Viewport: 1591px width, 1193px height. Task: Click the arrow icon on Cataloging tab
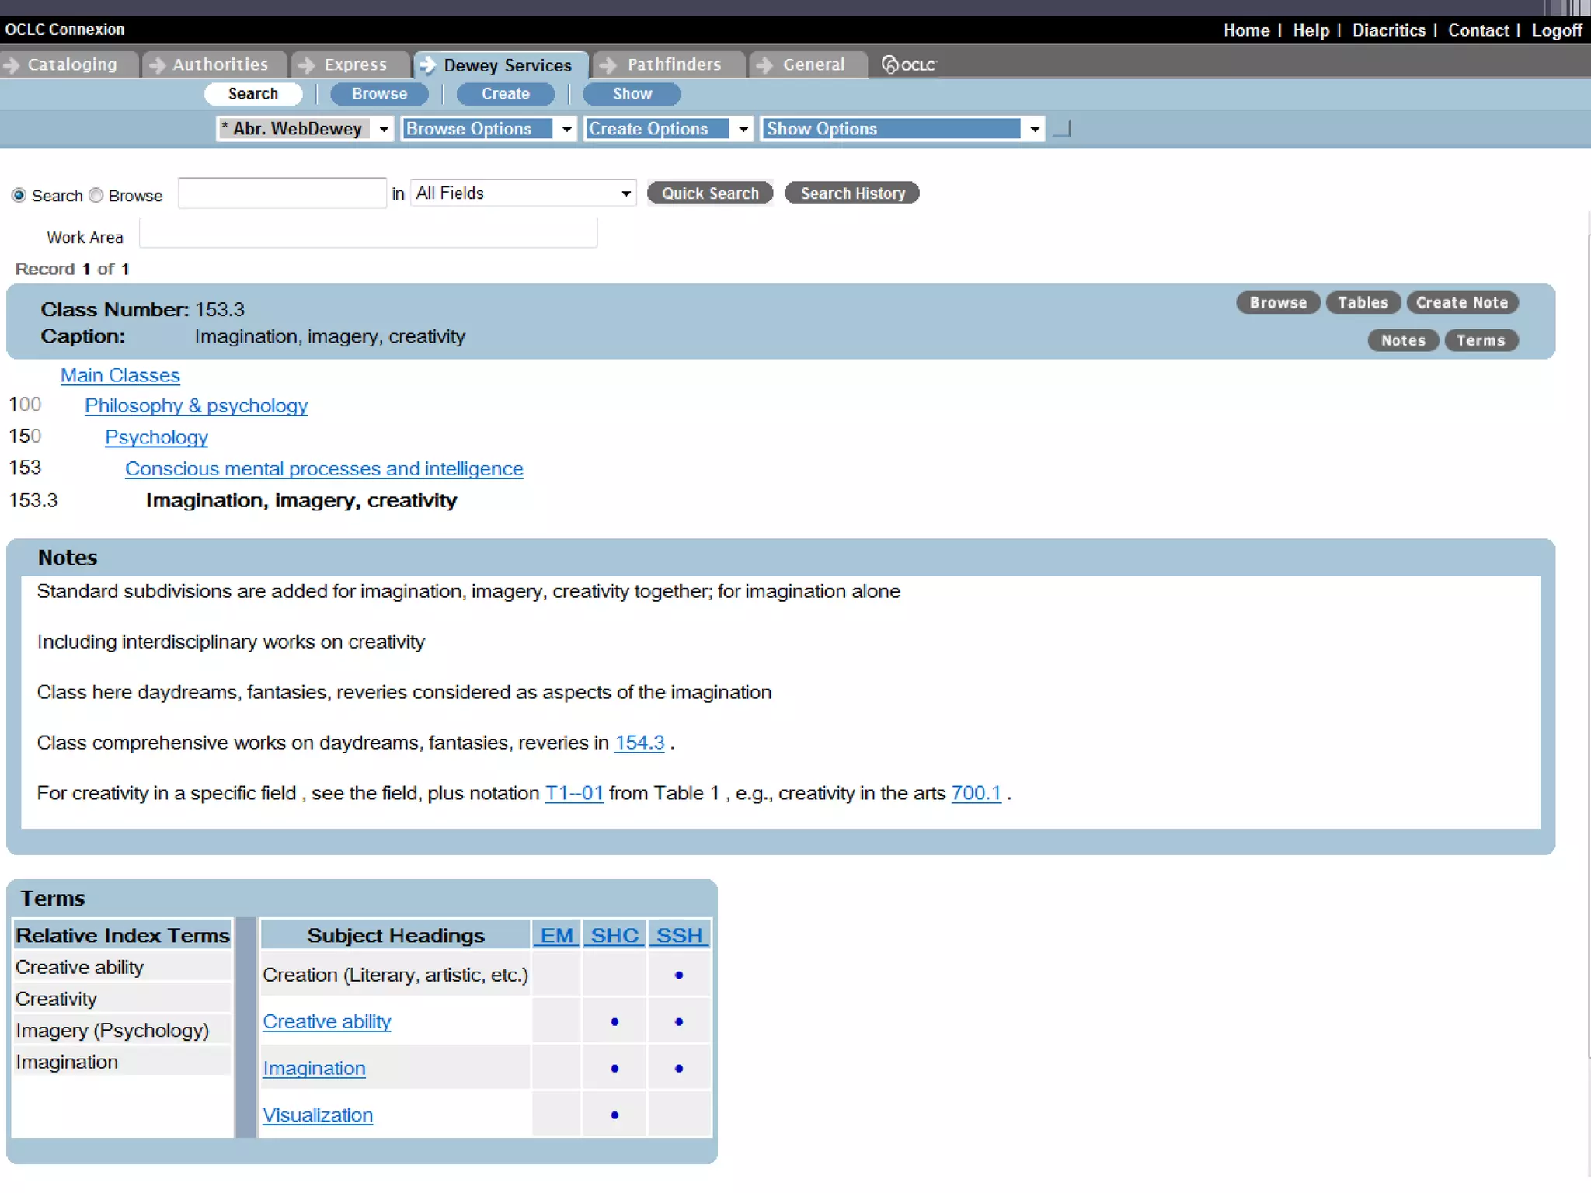(12, 65)
